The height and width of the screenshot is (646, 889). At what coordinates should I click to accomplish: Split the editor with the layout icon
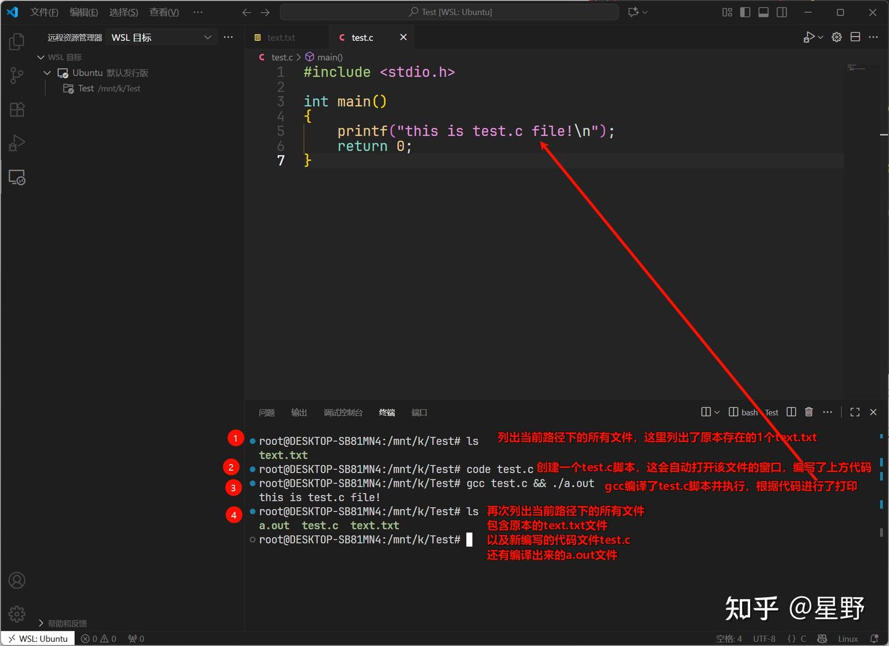855,37
